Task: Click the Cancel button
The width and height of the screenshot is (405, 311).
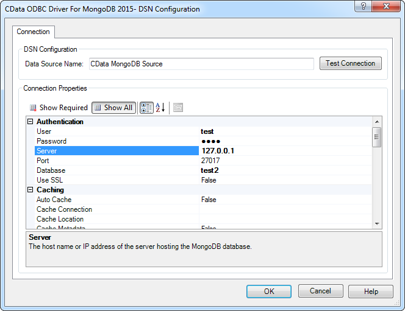Action: pyautogui.click(x=320, y=291)
